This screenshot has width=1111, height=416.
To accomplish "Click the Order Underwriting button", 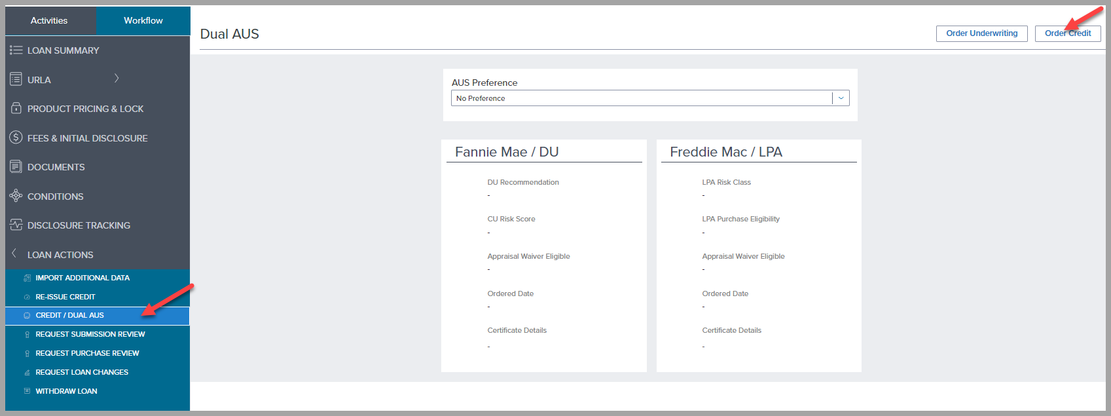I will 981,33.
